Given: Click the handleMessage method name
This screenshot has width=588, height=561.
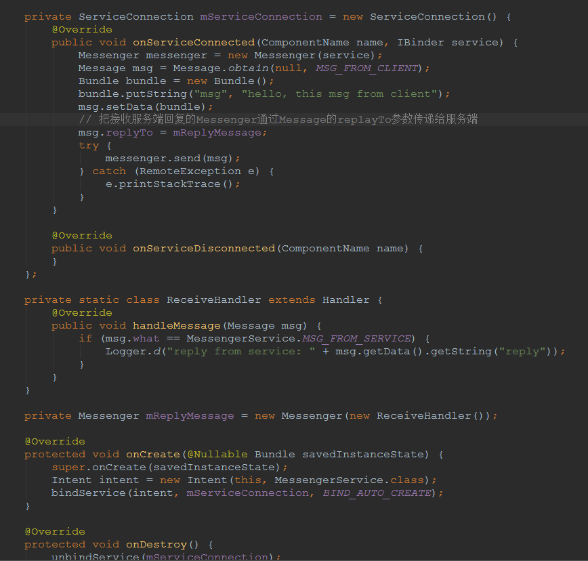Looking at the screenshot, I should pos(177,325).
